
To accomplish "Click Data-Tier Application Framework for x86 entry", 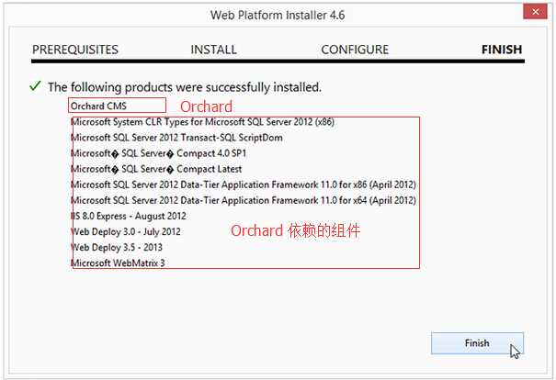I will tap(244, 184).
